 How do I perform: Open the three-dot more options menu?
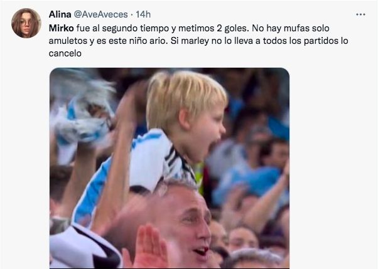[360, 14]
